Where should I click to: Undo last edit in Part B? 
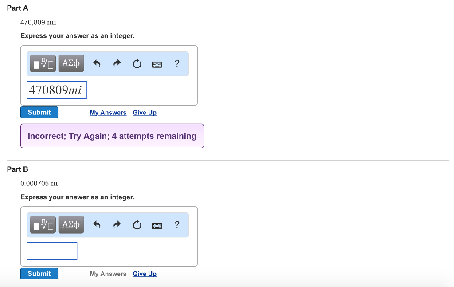coord(97,225)
